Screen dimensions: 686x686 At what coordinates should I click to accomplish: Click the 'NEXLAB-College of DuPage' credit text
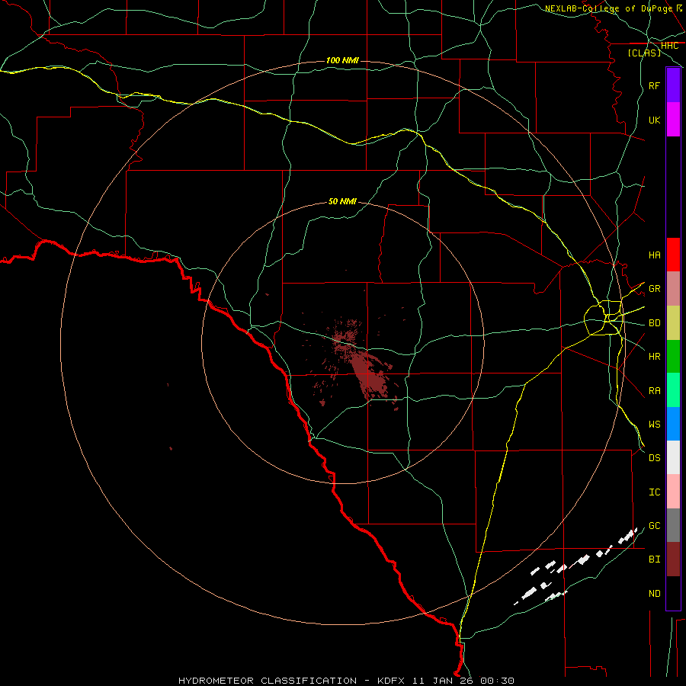(608, 8)
